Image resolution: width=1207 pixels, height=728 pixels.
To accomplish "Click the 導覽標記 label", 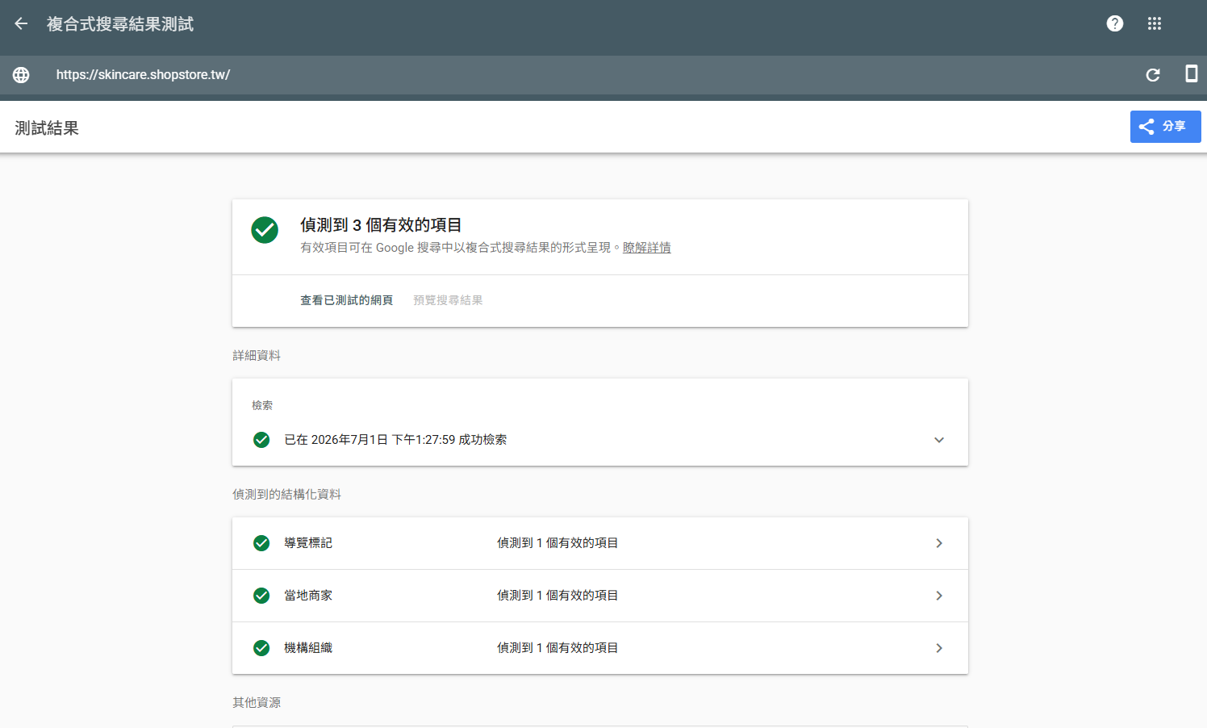I will (308, 543).
